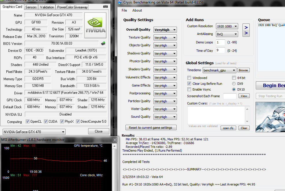Click the GPU-Z screenshot camera icon
The height and width of the screenshot is (191, 285).
[x=106, y=7]
